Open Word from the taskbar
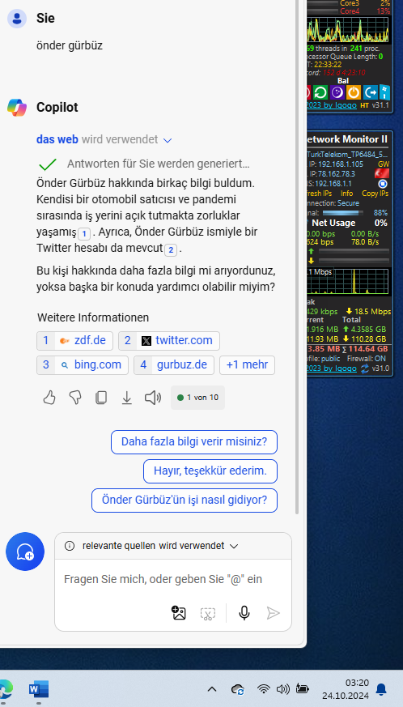 (38, 689)
